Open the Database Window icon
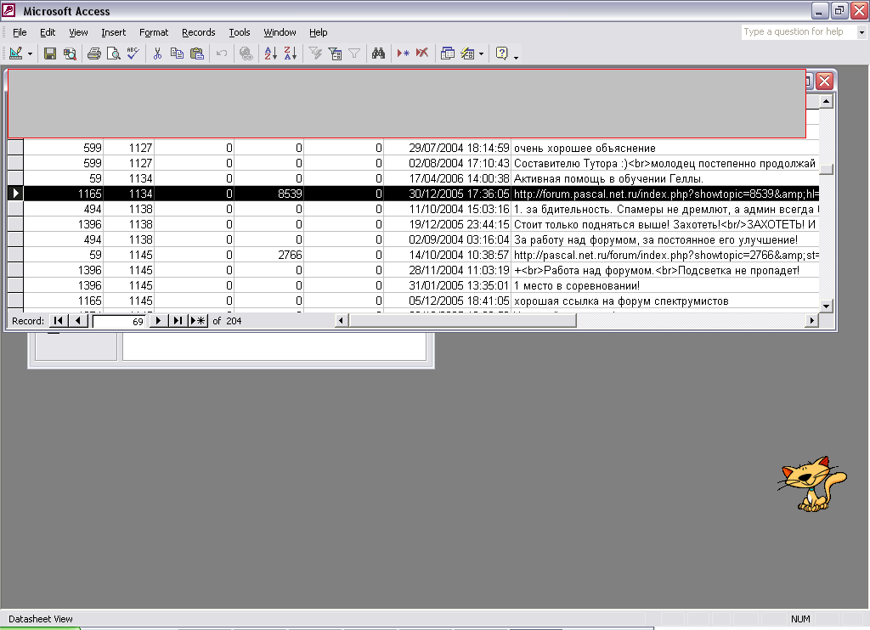Image resolution: width=870 pixels, height=630 pixels. 447,53
